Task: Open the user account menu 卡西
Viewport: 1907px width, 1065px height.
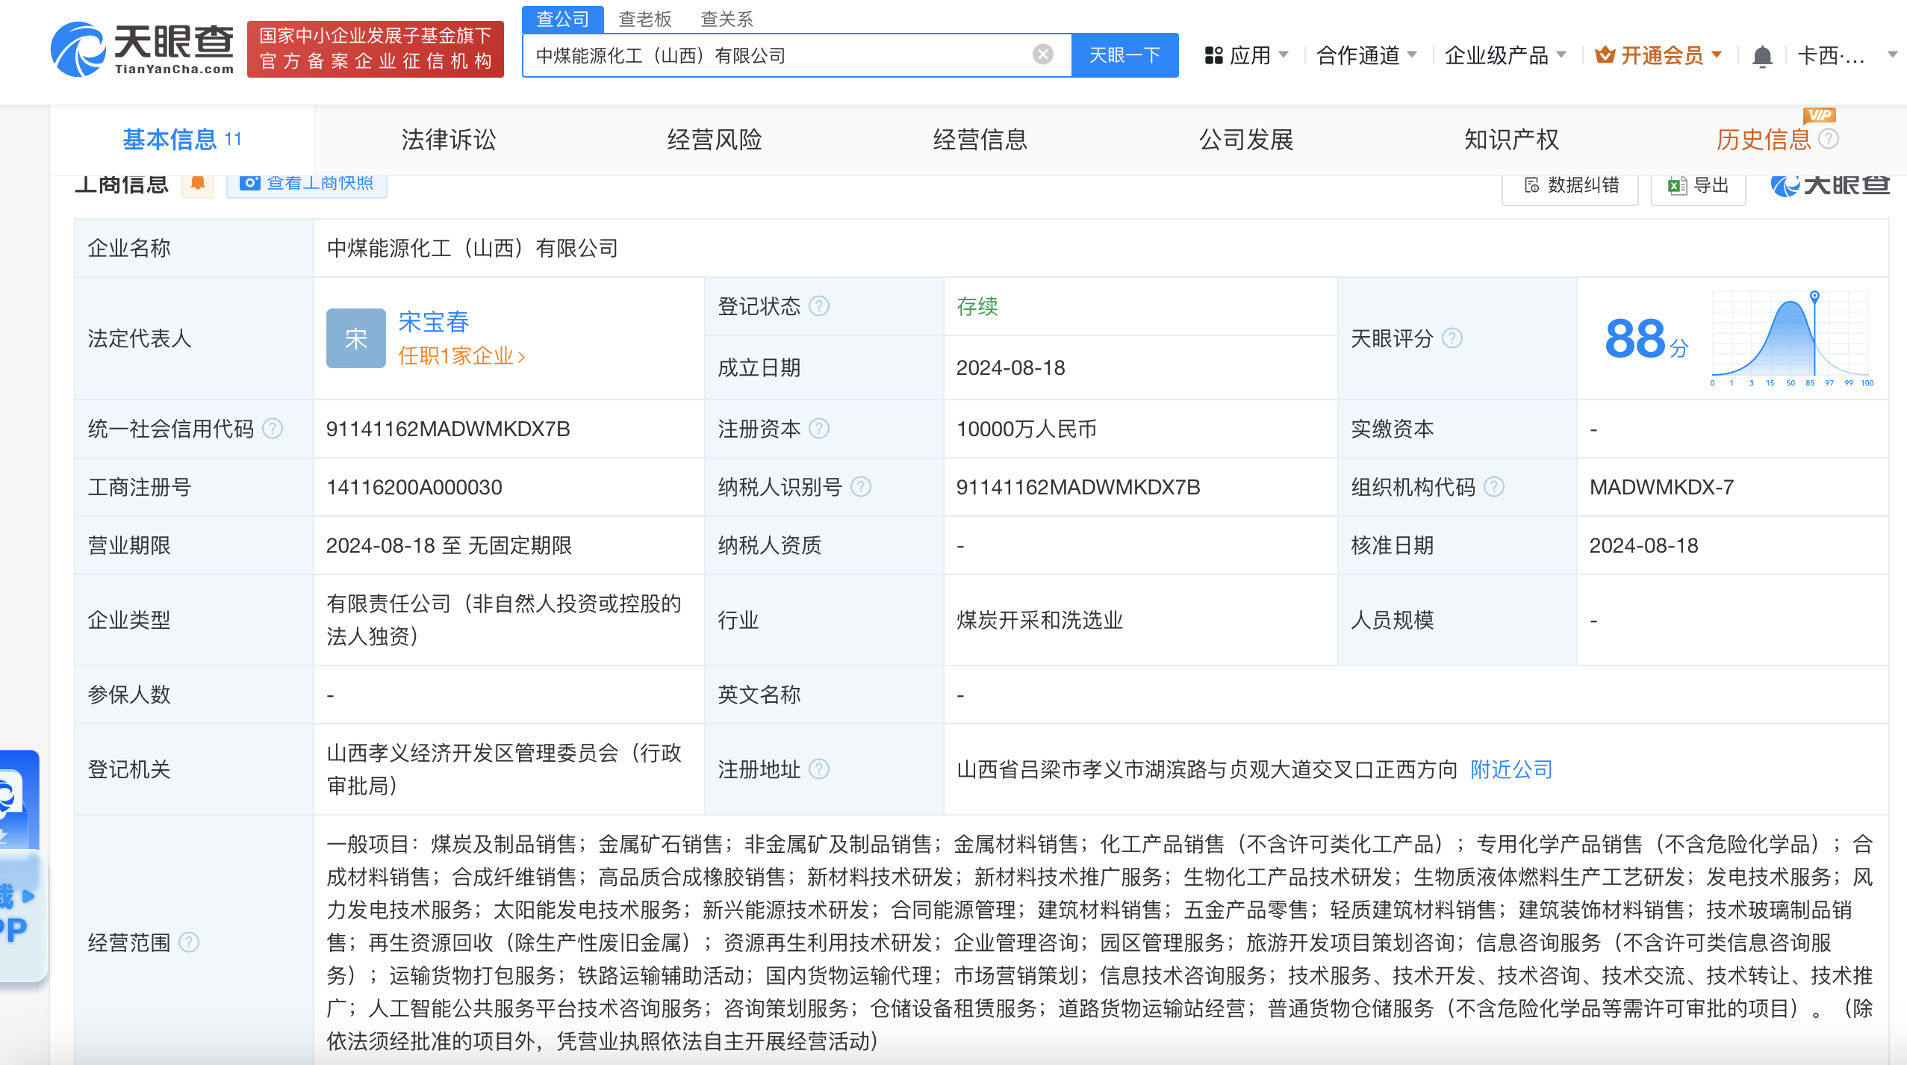Action: pos(1847,55)
